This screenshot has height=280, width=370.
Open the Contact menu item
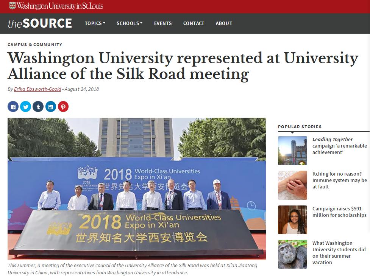click(x=194, y=23)
